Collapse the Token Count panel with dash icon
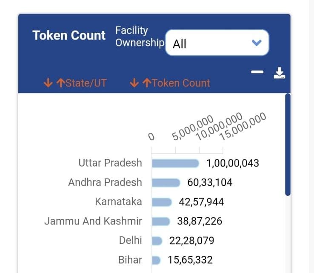 257,72
